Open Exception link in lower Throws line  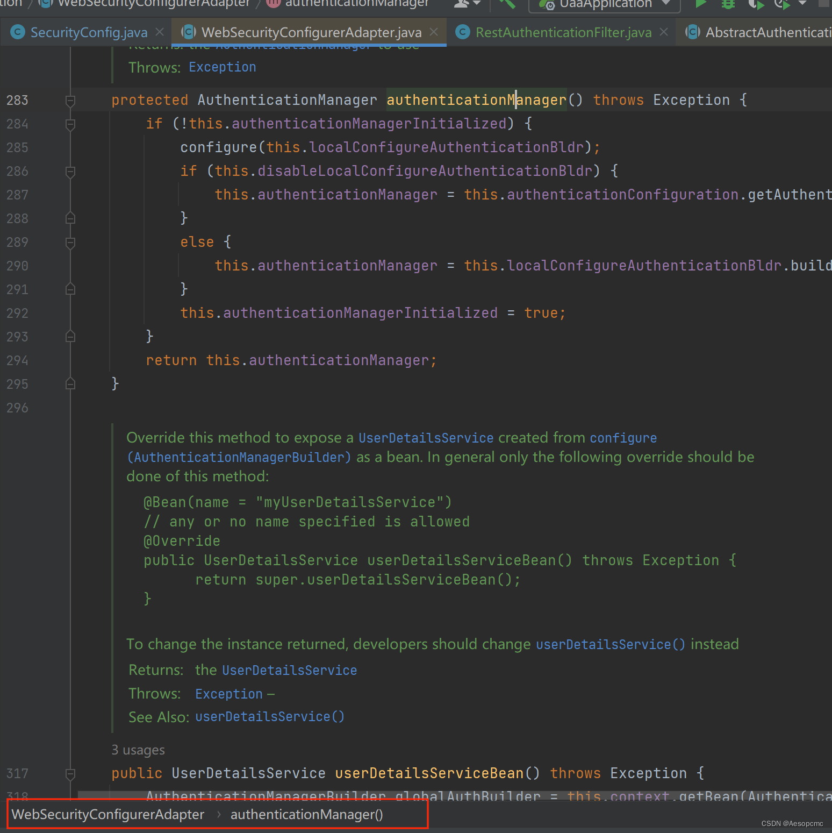click(229, 694)
